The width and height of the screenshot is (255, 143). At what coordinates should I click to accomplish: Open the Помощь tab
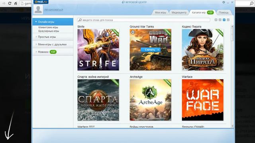[x=224, y=12]
